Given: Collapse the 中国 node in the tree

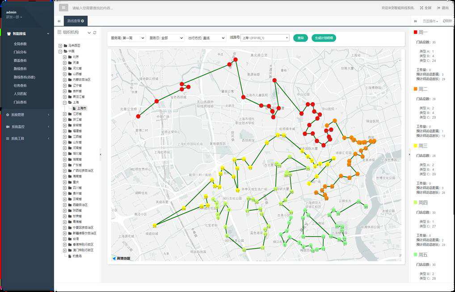Looking at the screenshot, I should (60, 51).
